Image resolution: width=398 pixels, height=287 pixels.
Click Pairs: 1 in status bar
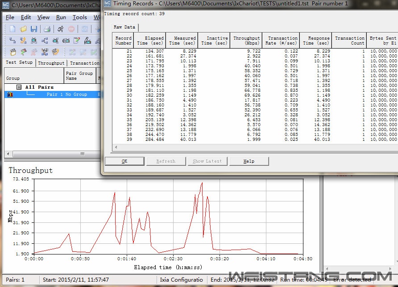coord(15,280)
